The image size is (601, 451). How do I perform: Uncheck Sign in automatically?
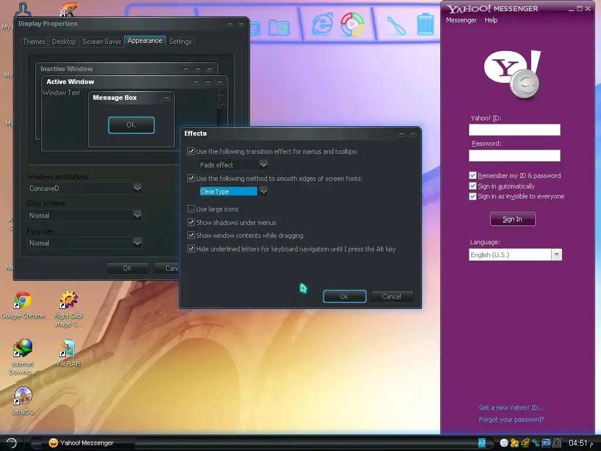tap(472, 186)
